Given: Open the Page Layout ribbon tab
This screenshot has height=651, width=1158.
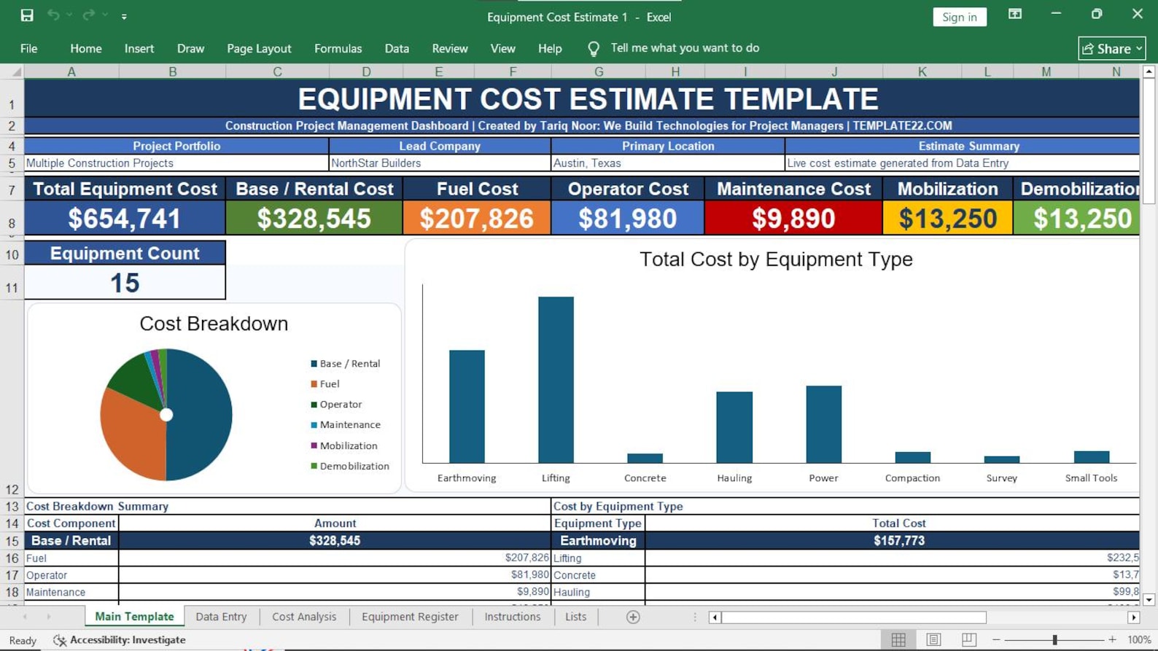Looking at the screenshot, I should pos(259,48).
